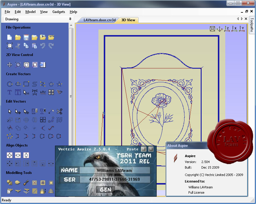Click the SER serial number field
256x204 pixels.
(x=114, y=180)
